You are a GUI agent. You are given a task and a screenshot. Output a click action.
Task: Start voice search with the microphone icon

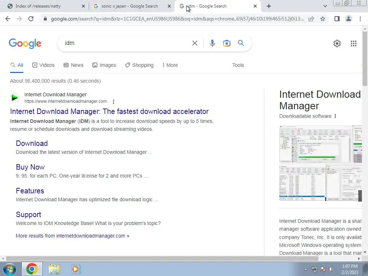coord(212,43)
